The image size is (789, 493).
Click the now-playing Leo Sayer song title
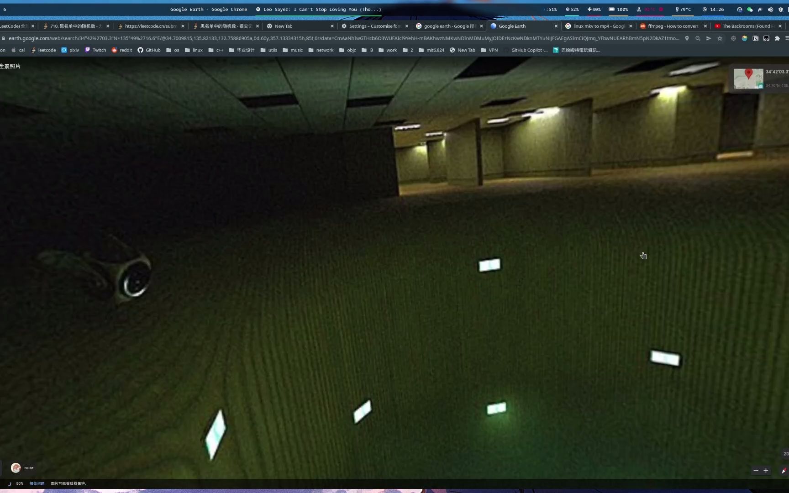tap(319, 9)
